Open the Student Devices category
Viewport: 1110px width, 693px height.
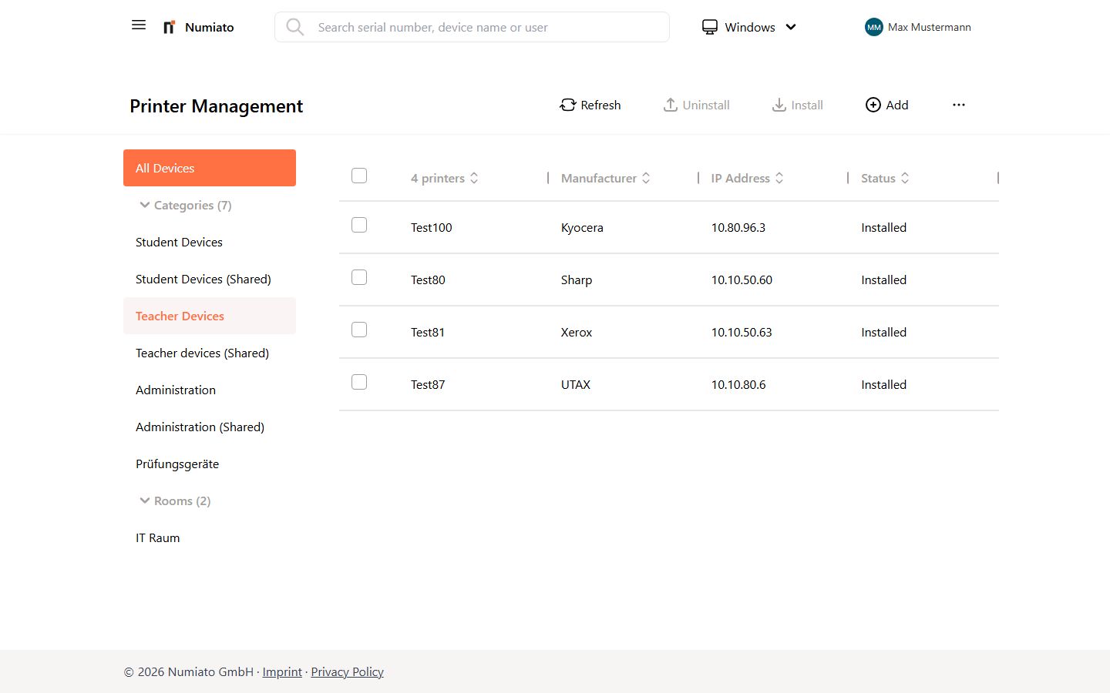click(210, 242)
